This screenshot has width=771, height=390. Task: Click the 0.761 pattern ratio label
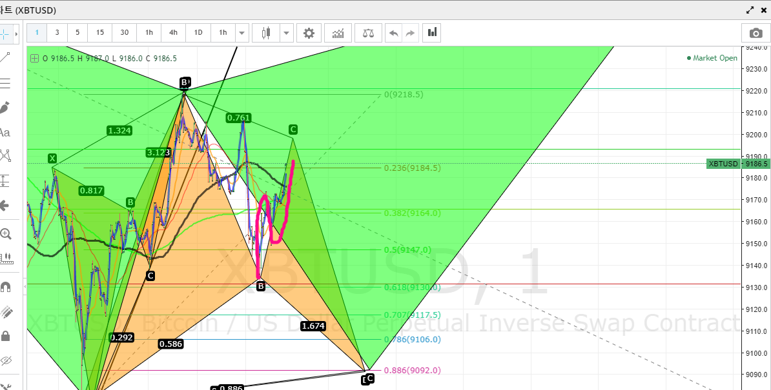[238, 118]
